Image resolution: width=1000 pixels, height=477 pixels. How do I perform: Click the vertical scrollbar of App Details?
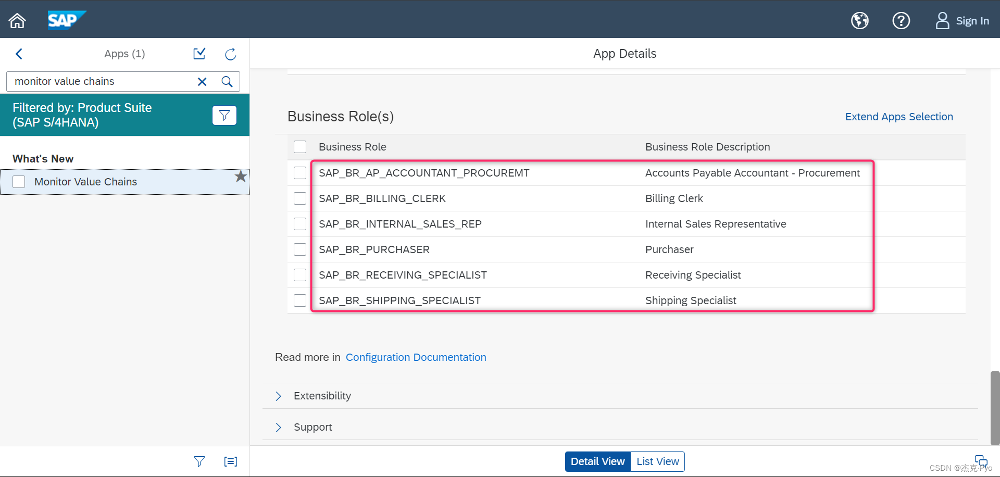tap(995, 408)
